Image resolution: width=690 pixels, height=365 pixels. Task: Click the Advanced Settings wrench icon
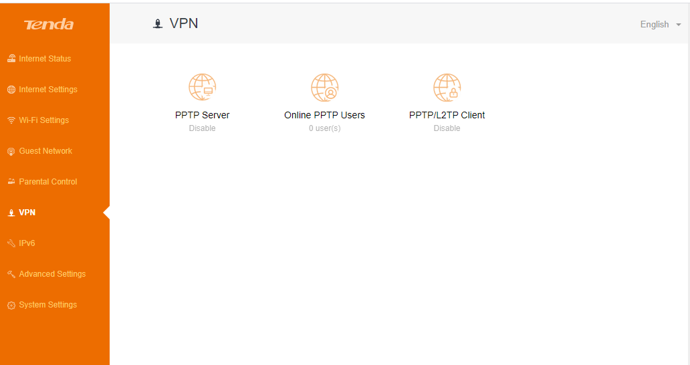11,274
